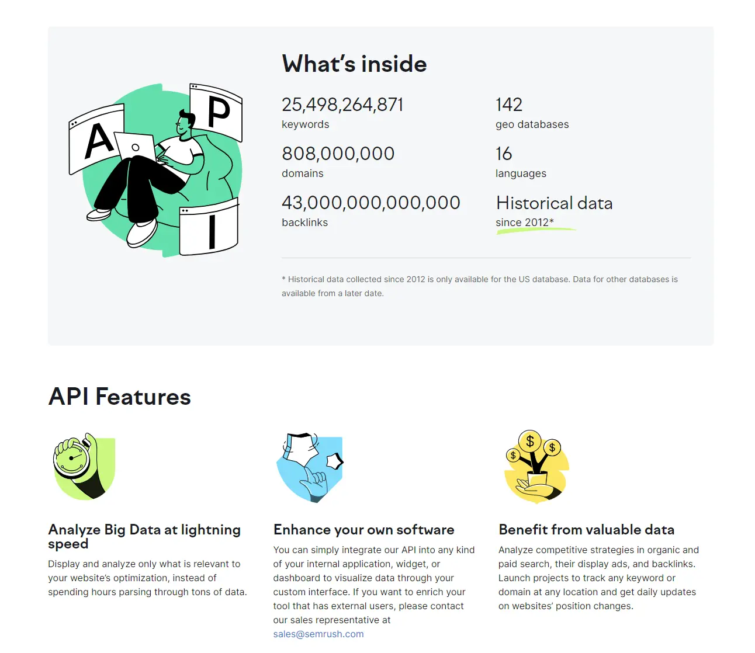Viewport: 755px width, 653px height.
Task: Click the letter I window card in illustration
Action: [x=209, y=228]
